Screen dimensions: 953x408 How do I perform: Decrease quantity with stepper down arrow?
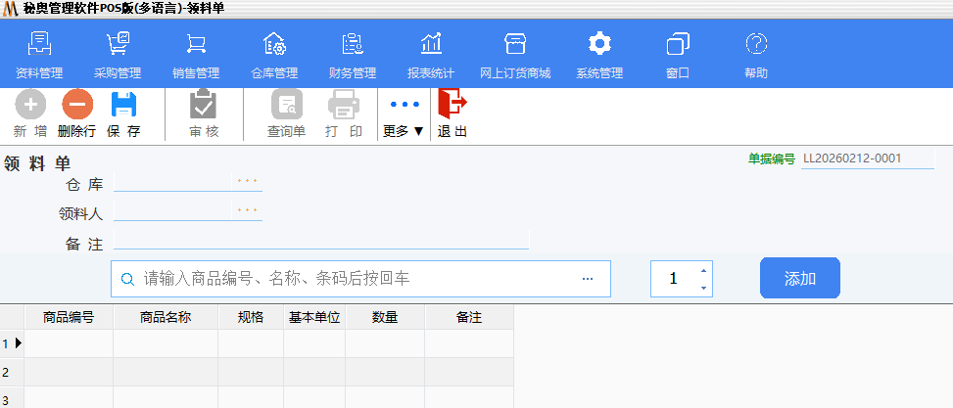(x=703, y=288)
